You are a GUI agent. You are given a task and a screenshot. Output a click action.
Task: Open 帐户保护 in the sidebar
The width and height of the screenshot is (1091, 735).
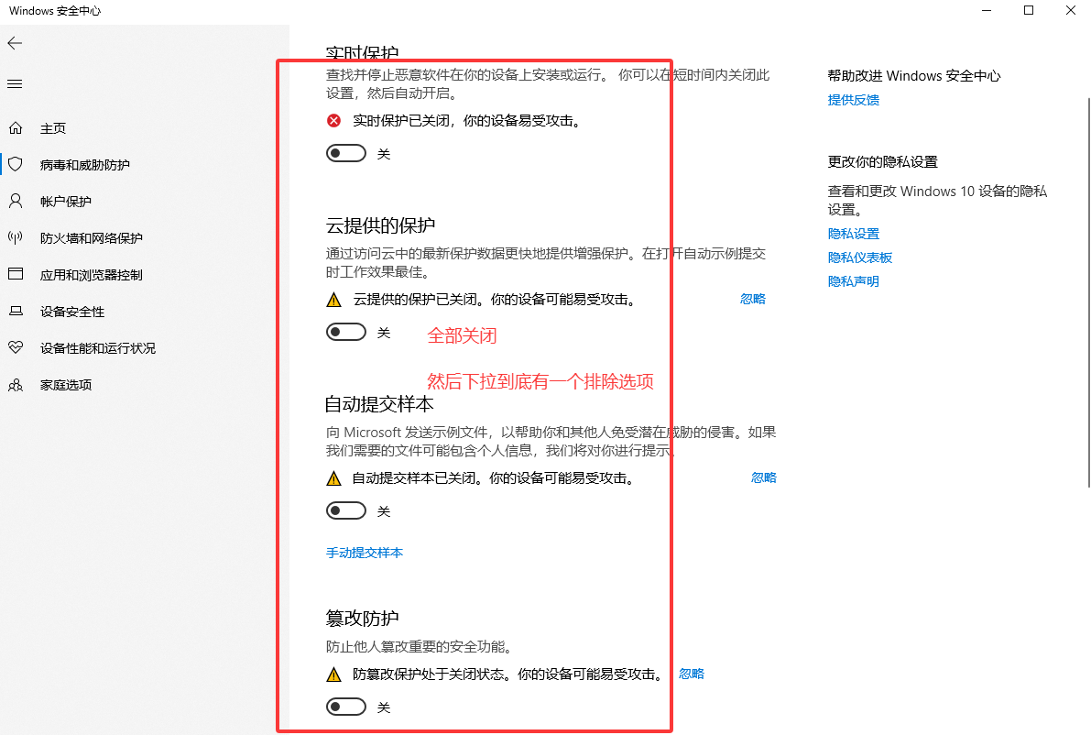point(65,202)
